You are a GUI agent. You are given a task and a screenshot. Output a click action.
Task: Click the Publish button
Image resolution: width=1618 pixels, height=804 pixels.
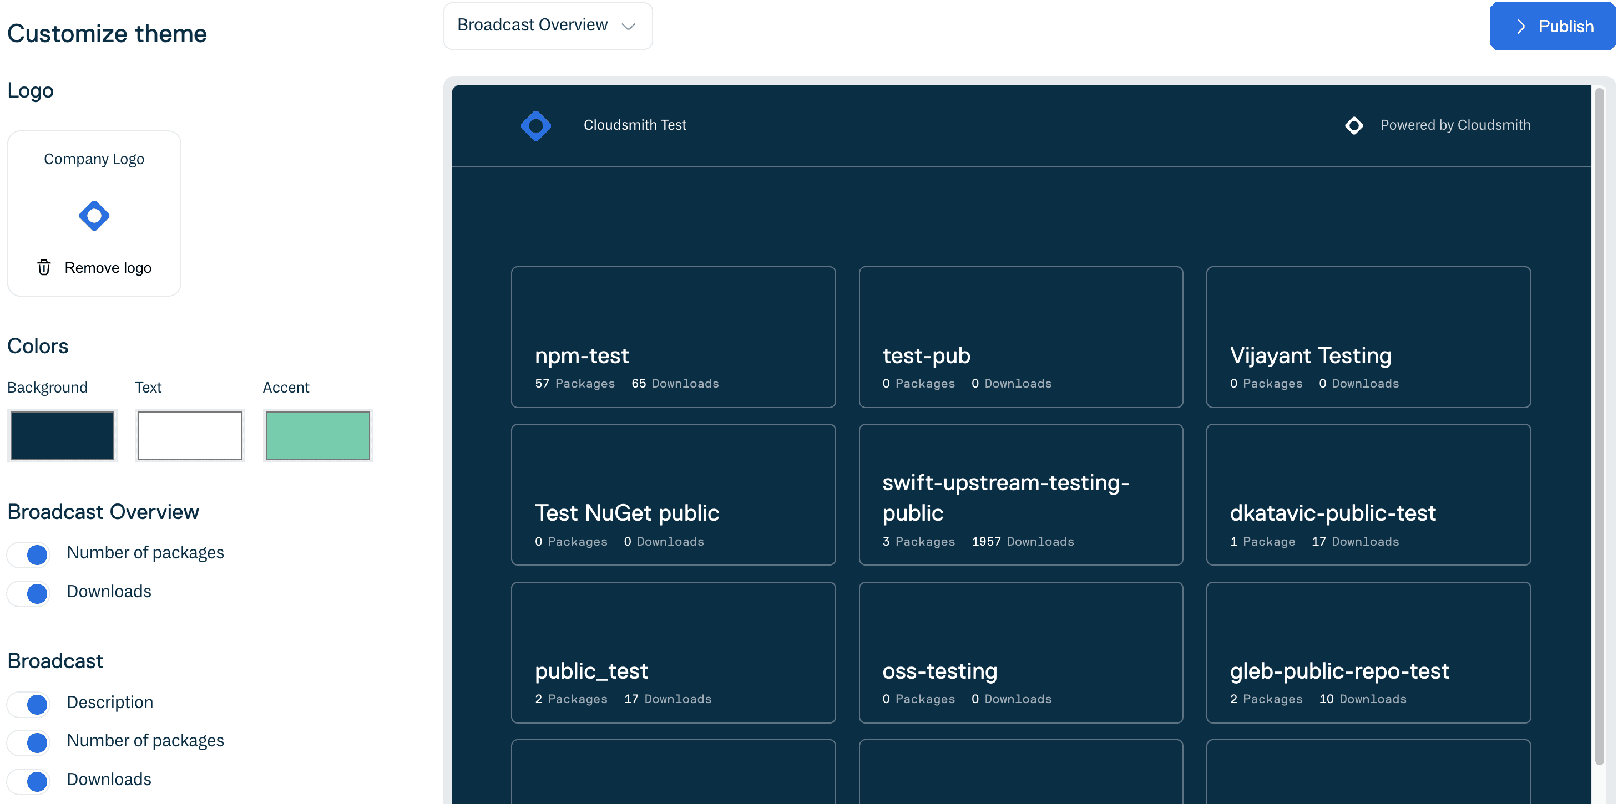(1552, 27)
